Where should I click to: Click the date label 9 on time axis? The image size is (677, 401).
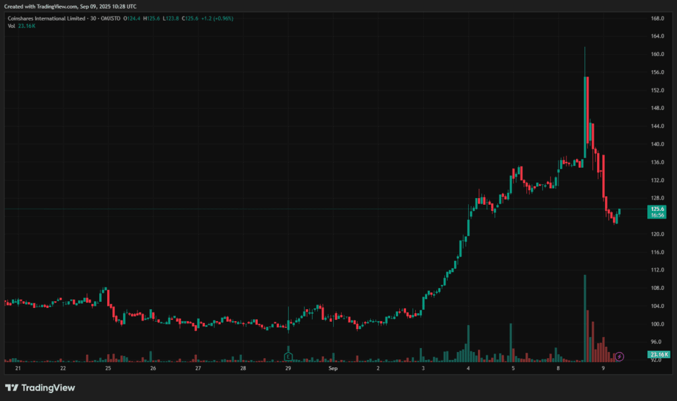(x=603, y=368)
